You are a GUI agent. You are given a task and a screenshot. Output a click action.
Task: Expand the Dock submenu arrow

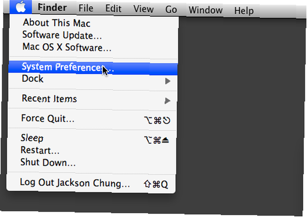tap(168, 81)
